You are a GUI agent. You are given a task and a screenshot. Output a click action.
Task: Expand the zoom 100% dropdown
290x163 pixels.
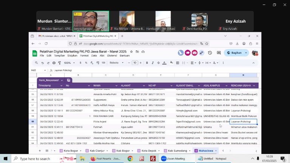[x=69, y=63]
